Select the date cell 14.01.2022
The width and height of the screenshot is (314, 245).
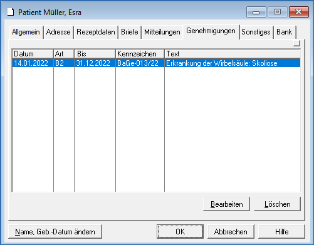pyautogui.click(x=33, y=63)
